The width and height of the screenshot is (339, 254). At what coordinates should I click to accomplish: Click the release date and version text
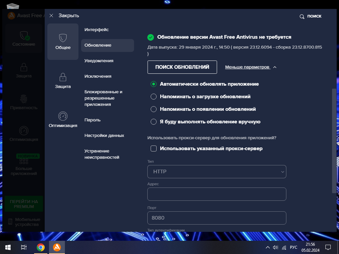click(x=235, y=50)
